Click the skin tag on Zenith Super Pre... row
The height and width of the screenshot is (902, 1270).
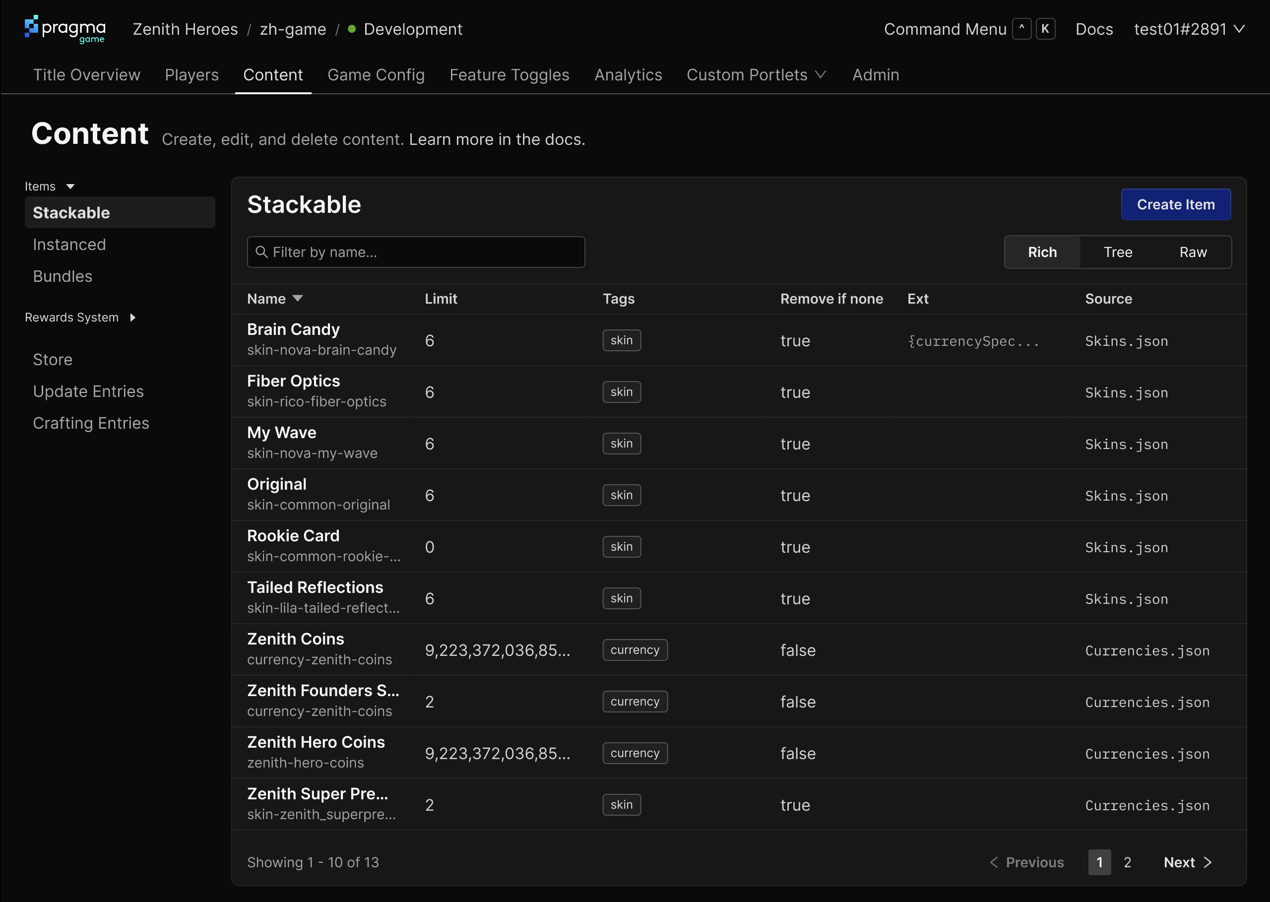coord(622,805)
